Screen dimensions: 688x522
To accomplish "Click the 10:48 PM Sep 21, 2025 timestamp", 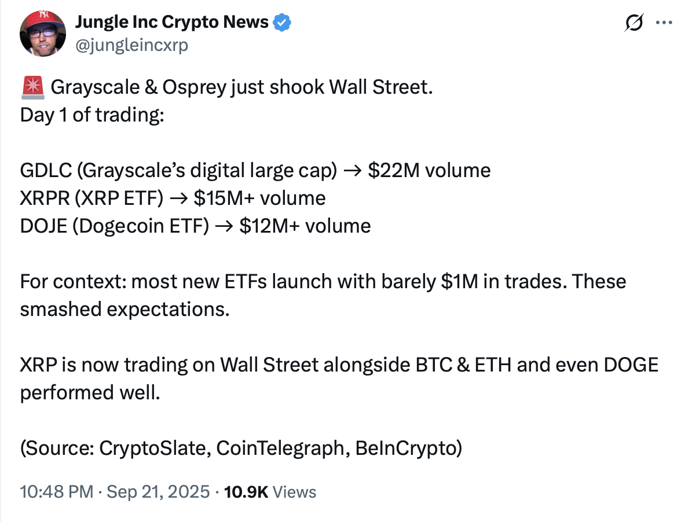I will pyautogui.click(x=115, y=492).
